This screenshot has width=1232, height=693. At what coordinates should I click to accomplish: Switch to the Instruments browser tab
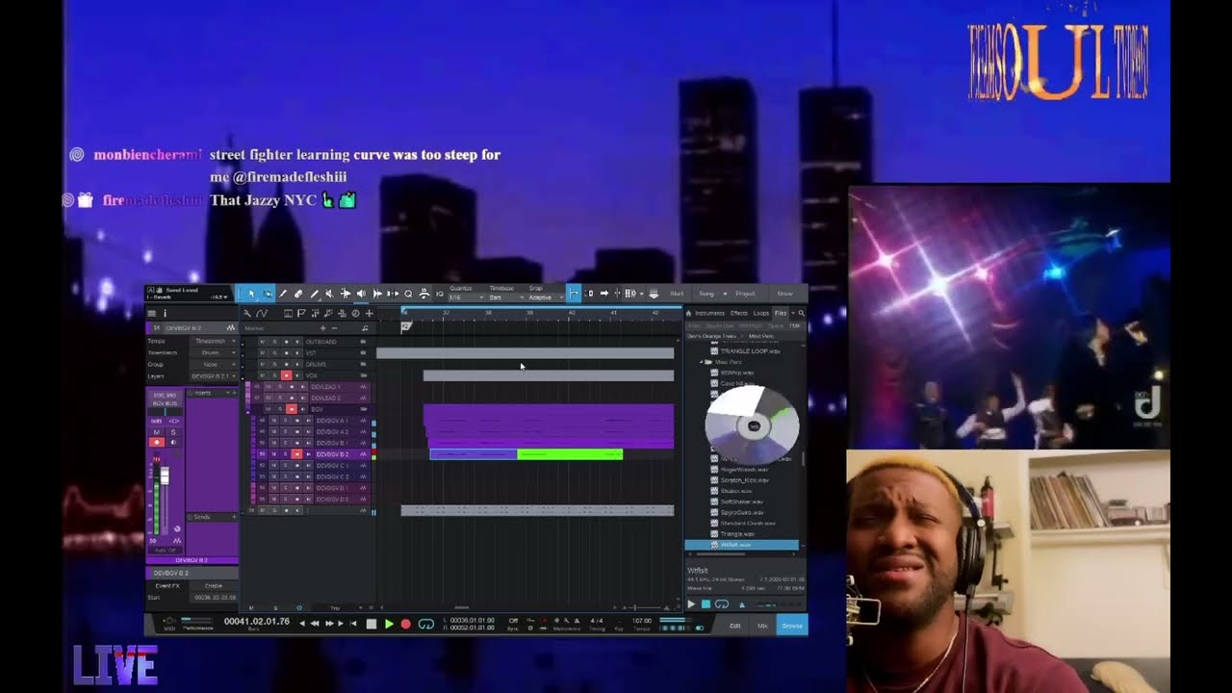point(710,313)
